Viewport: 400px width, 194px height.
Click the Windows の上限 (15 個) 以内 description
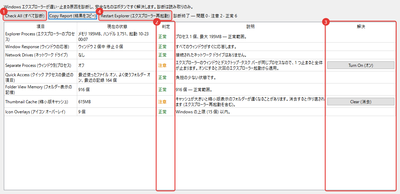click(203, 112)
